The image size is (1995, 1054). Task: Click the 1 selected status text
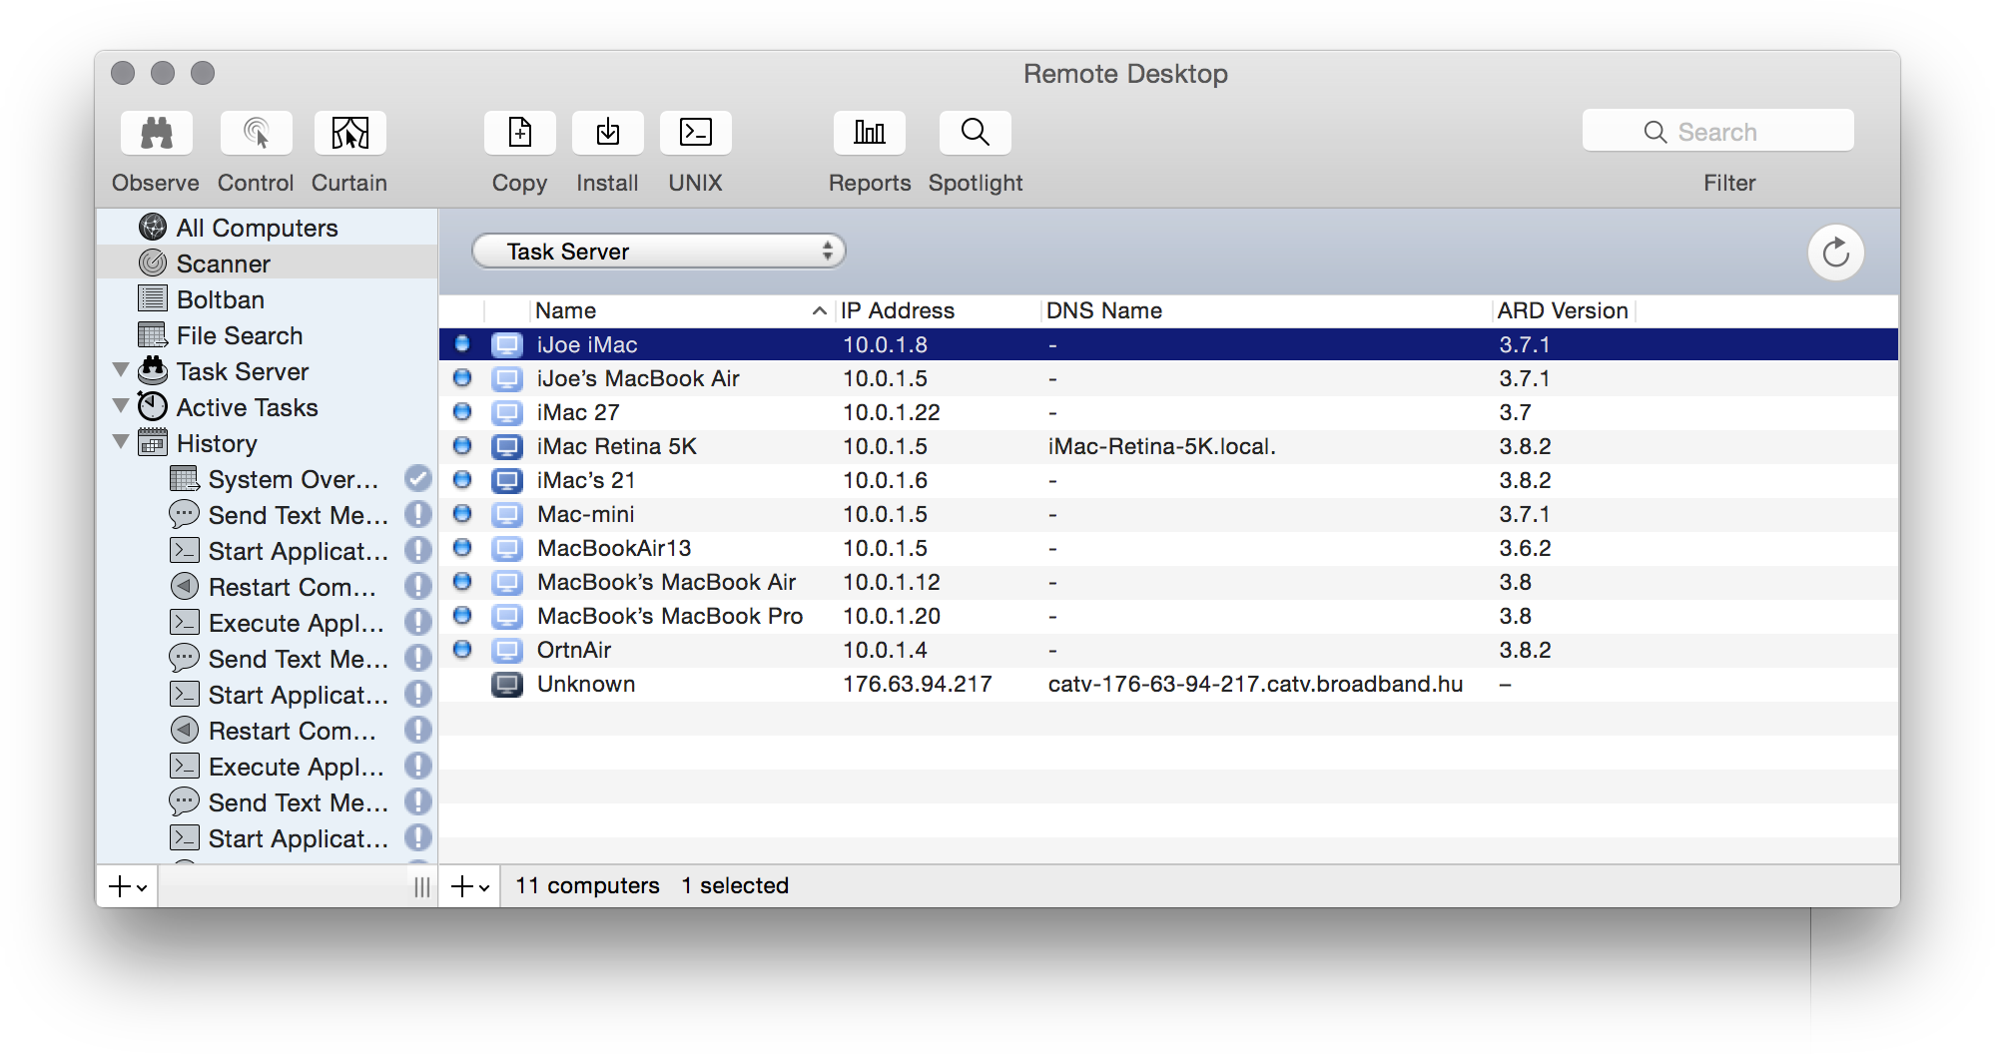735,885
